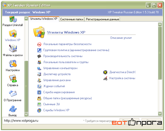Click the Съемные ЗУ icon

click(x=39, y=104)
